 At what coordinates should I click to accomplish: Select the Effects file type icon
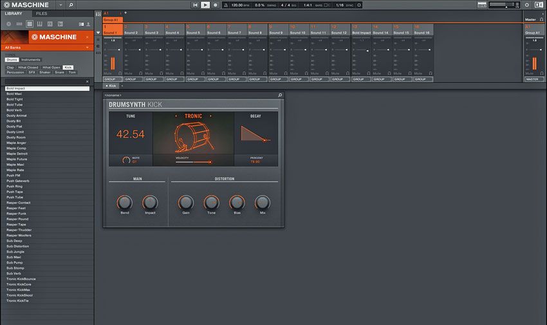50,24
